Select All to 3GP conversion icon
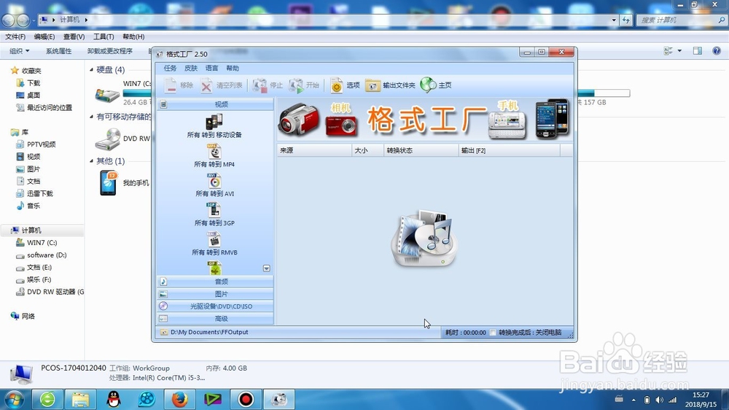The width and height of the screenshot is (729, 410). point(214,210)
